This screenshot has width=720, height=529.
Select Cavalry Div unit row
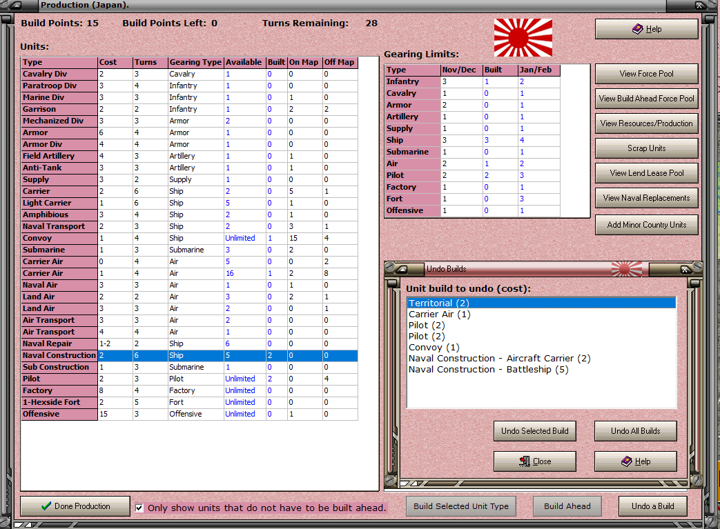[189, 74]
